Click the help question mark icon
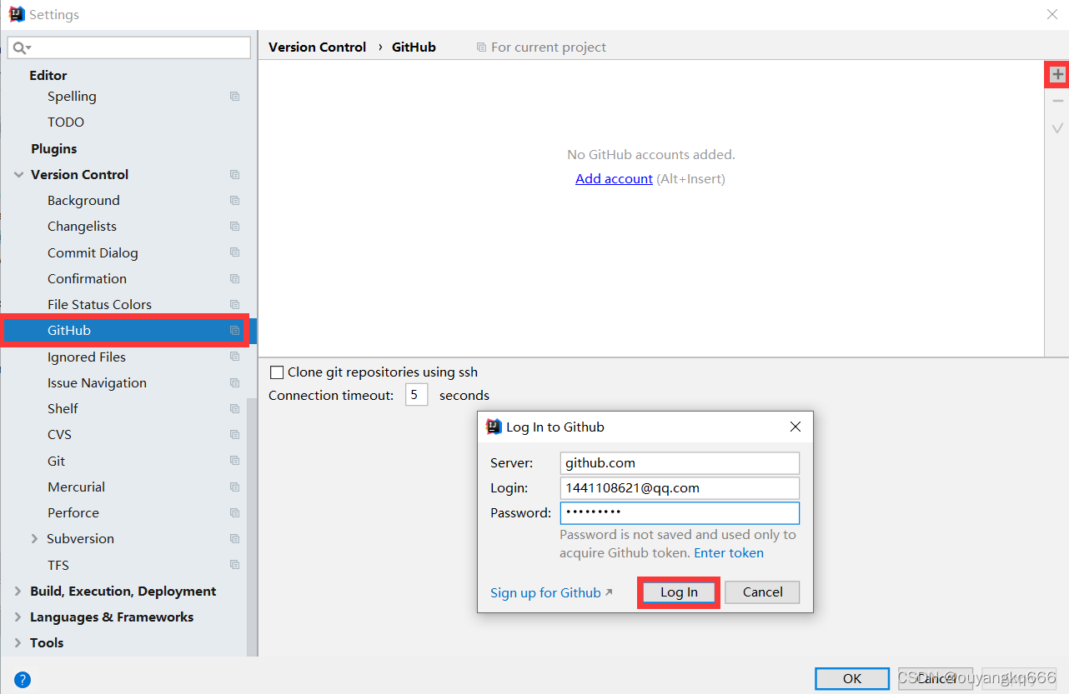The width and height of the screenshot is (1069, 694). click(x=23, y=679)
